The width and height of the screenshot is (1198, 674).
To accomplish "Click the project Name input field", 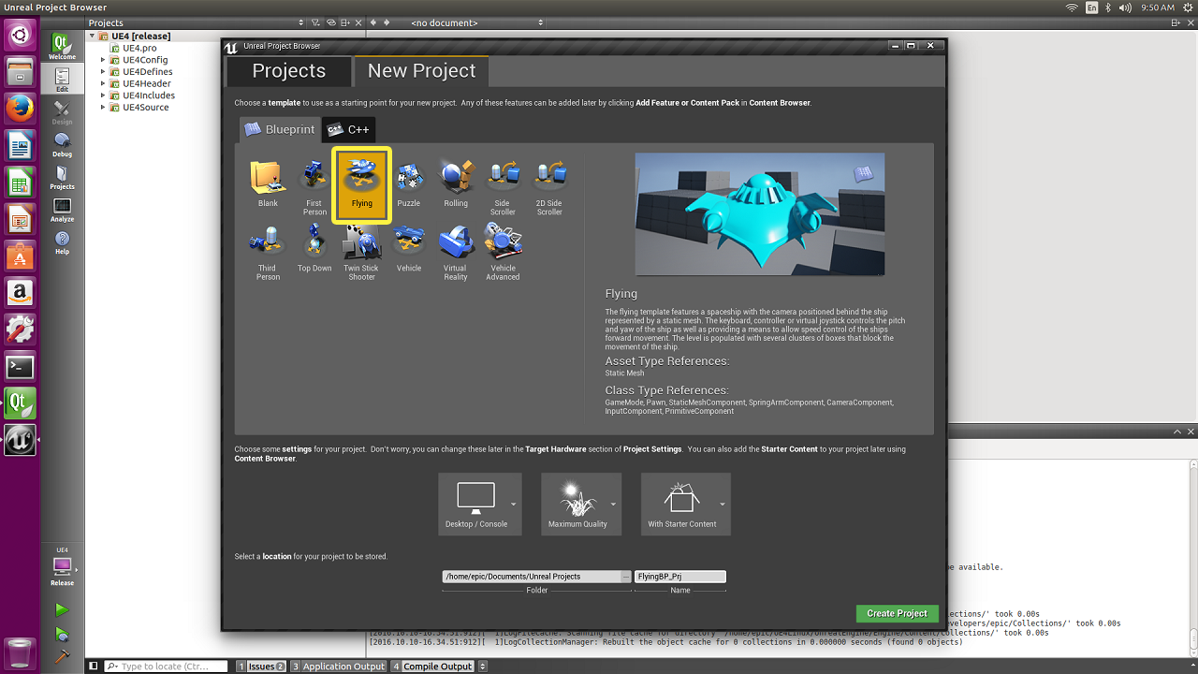I will click(x=680, y=577).
